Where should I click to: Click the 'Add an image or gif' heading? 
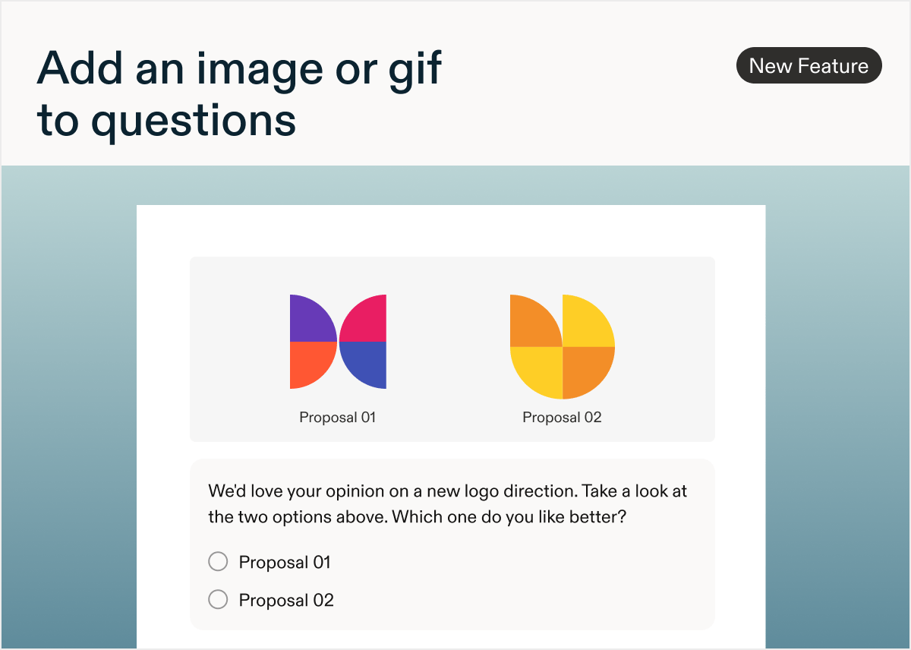240,68
